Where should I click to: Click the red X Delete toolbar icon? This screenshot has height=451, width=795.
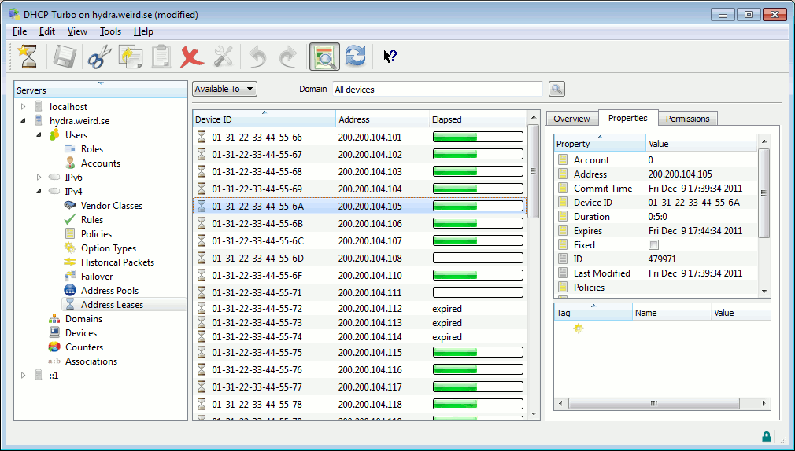tap(190, 57)
